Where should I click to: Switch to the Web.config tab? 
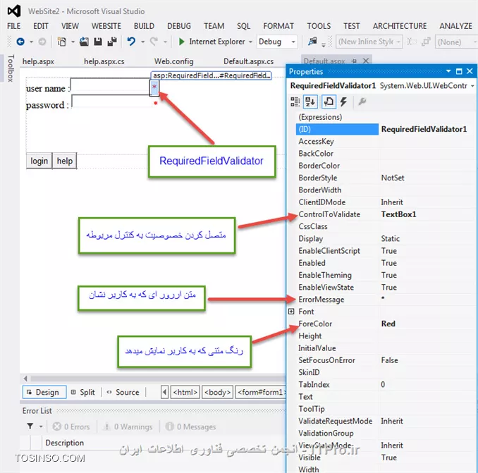point(173,61)
